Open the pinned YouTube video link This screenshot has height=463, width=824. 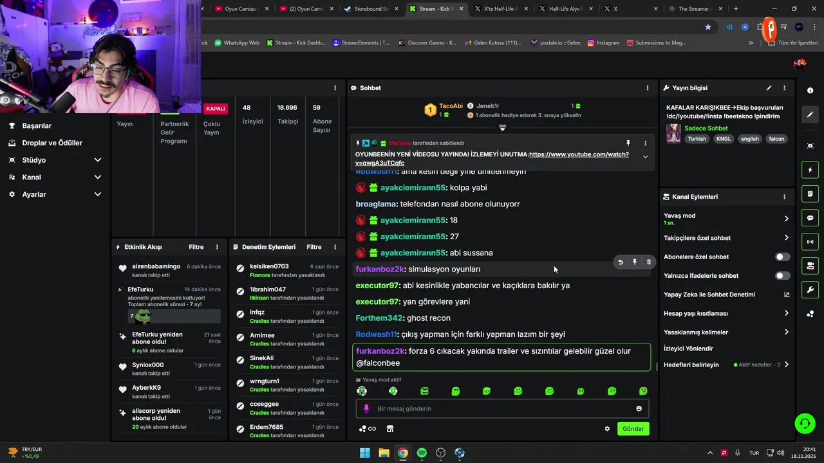click(492, 159)
